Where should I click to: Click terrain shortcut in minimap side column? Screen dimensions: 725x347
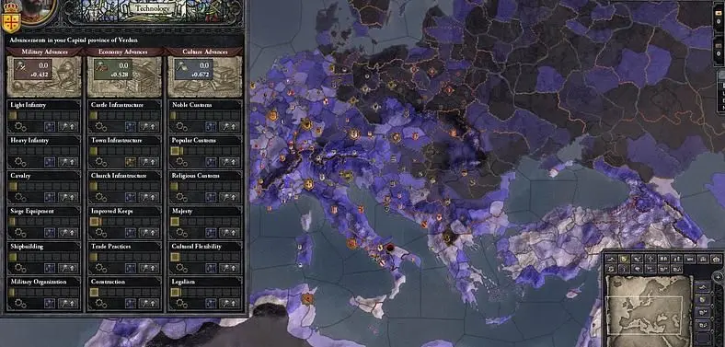703,287
